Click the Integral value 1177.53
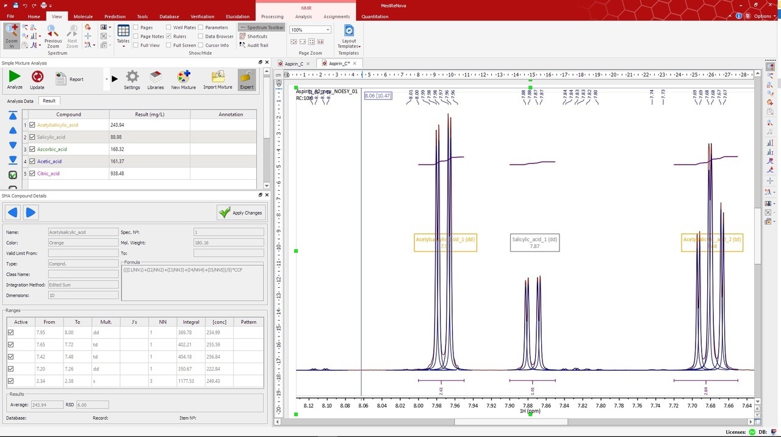This screenshot has height=437, width=781. click(x=191, y=381)
